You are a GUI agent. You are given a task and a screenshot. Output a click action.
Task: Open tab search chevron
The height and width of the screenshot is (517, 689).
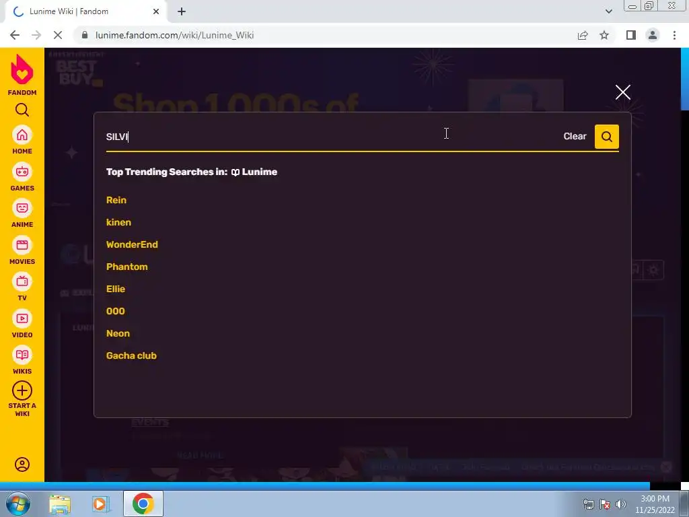[608, 11]
